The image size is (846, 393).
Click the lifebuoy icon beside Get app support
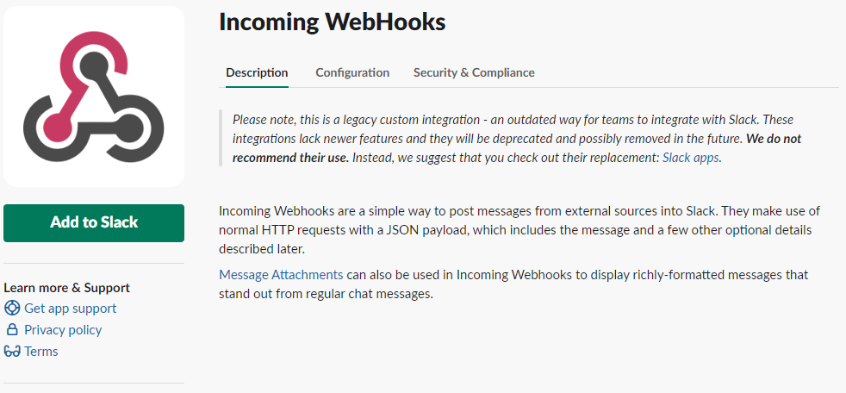(12, 309)
